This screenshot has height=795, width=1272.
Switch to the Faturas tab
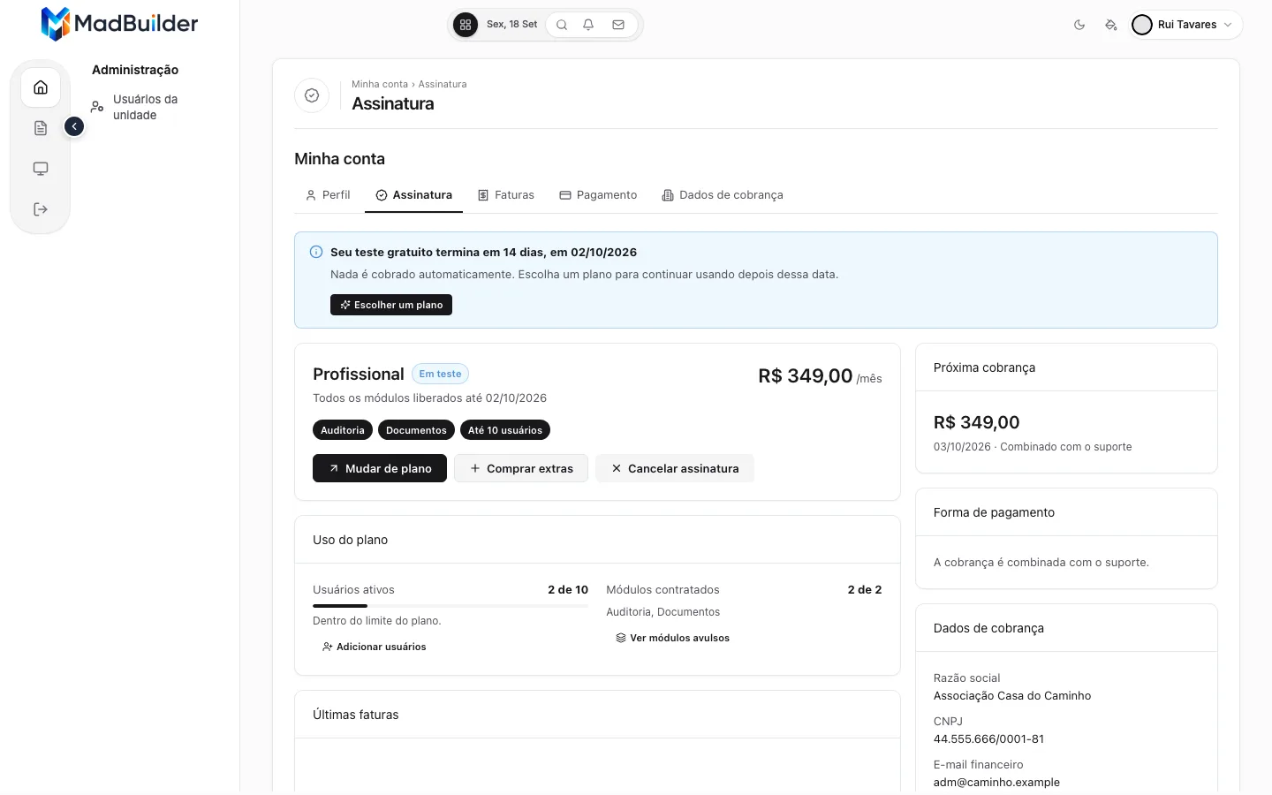[506, 195]
